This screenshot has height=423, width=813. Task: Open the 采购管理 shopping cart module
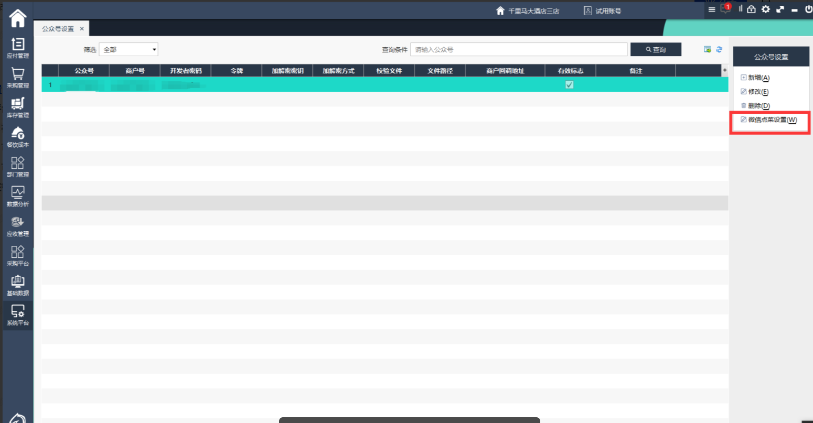click(17, 77)
